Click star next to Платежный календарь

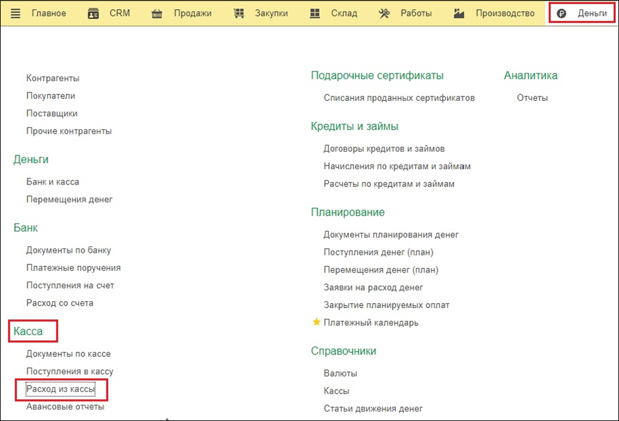(316, 322)
